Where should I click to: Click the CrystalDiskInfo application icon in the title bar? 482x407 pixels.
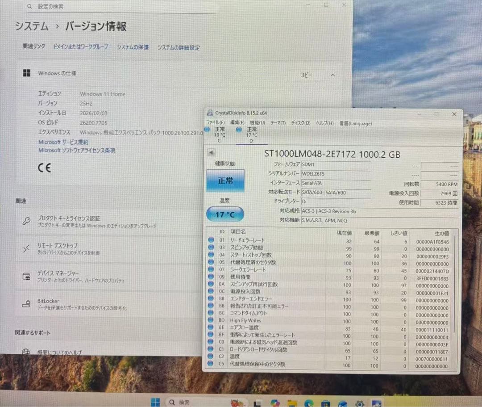(x=210, y=114)
